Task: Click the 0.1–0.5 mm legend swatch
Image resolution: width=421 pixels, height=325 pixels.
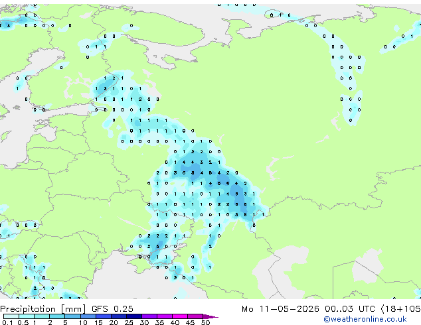Action: pos(11,316)
